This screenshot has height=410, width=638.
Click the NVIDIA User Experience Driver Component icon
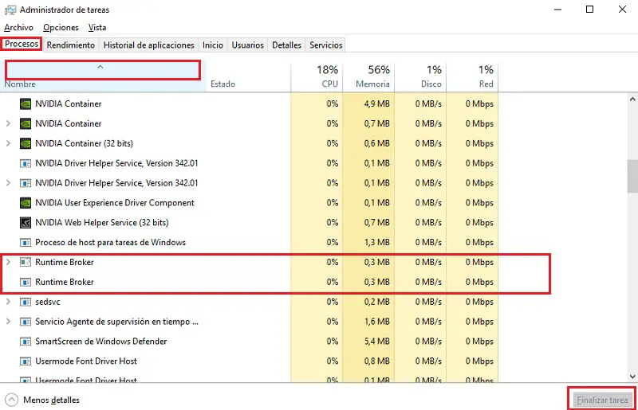coord(26,203)
